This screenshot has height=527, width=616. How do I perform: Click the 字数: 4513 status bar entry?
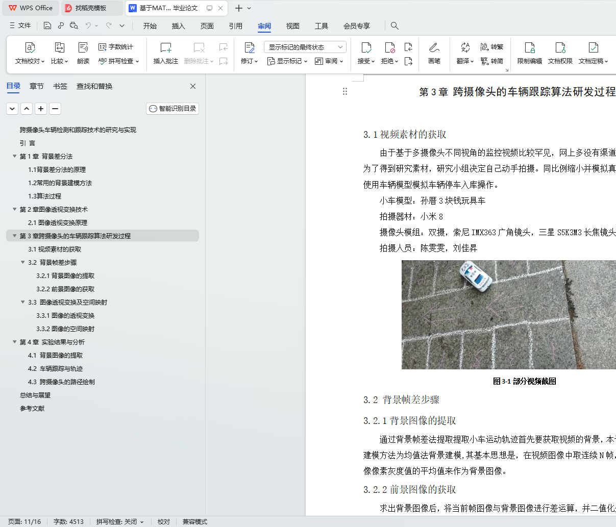coord(68,521)
